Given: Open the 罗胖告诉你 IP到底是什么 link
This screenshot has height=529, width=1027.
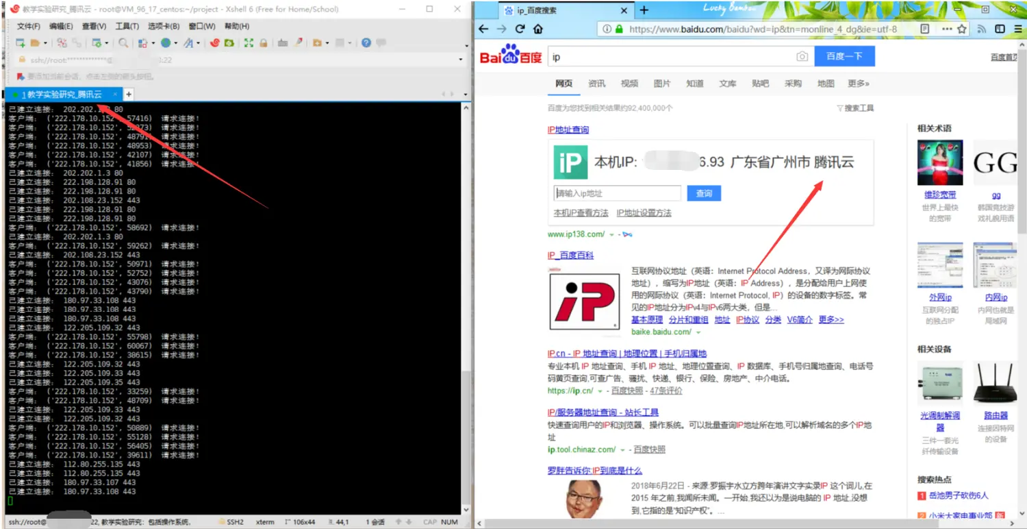Looking at the screenshot, I should click(594, 471).
